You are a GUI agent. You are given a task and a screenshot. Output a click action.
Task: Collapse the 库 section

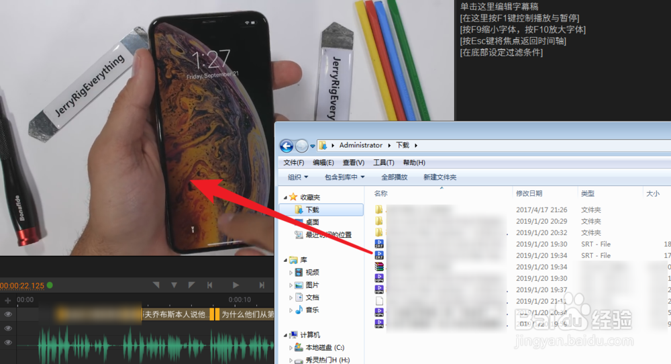(x=285, y=261)
